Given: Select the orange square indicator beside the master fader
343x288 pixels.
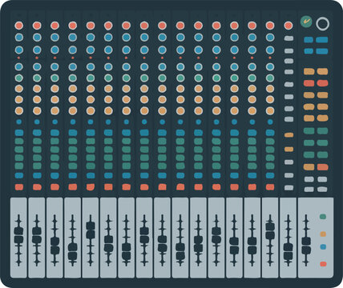Looking at the screenshot, I should (x=323, y=234).
